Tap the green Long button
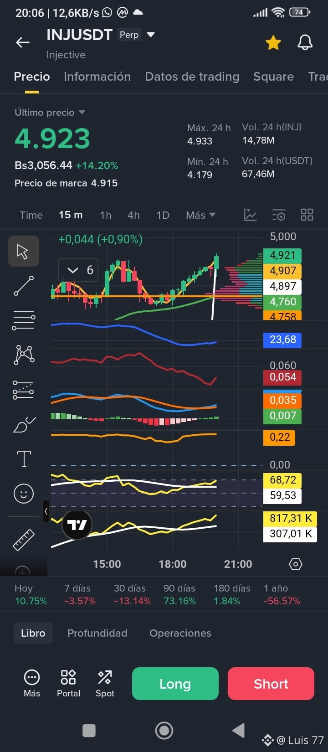Screen dimensions: 328x752 [x=175, y=684]
